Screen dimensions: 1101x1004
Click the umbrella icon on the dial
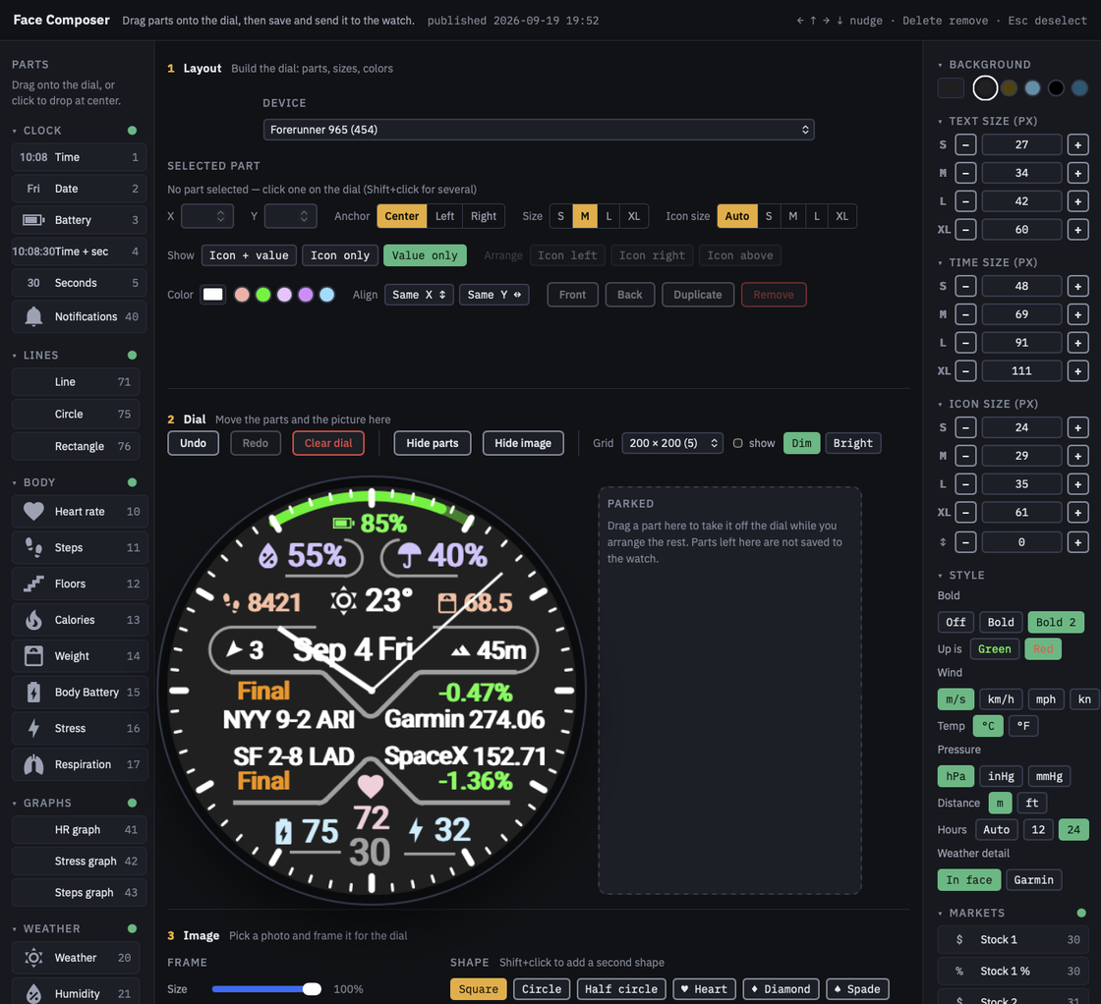tap(409, 556)
